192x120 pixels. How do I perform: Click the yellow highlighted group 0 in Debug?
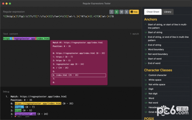tap(38, 103)
